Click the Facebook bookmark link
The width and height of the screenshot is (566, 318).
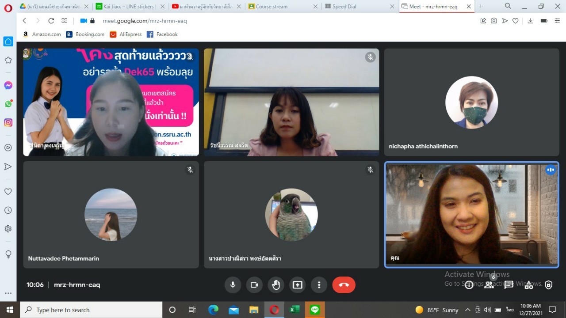point(162,34)
